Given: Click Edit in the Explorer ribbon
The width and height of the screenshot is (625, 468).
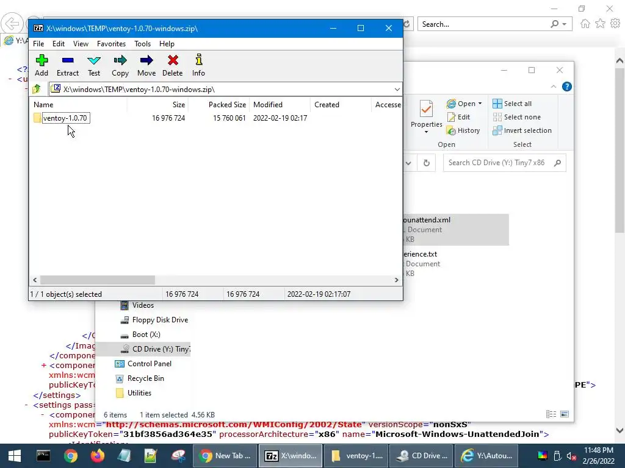Looking at the screenshot, I should point(459,117).
